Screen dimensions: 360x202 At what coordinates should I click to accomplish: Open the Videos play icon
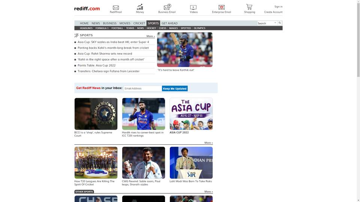click(193, 7)
